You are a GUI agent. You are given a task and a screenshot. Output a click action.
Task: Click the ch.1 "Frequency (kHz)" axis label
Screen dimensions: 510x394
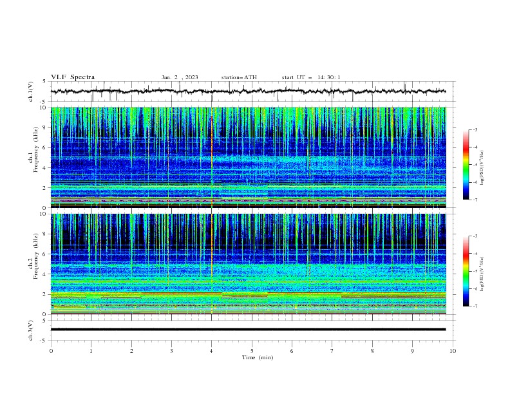(x=35, y=149)
